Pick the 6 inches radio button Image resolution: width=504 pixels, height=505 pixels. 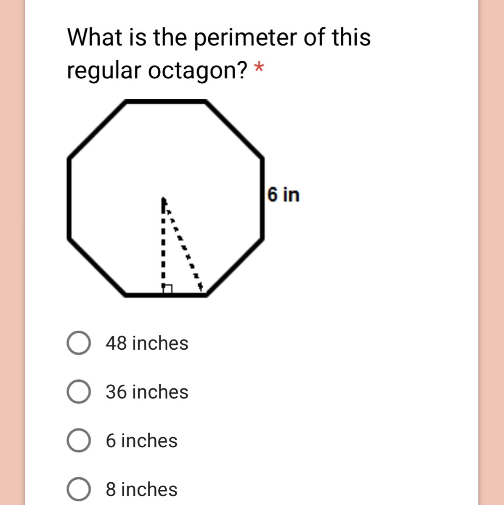pyautogui.click(x=78, y=441)
